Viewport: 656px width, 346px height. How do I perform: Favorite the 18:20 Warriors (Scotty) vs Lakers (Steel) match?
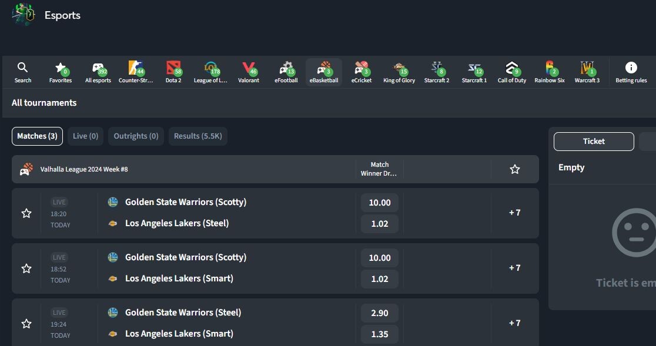tap(26, 213)
